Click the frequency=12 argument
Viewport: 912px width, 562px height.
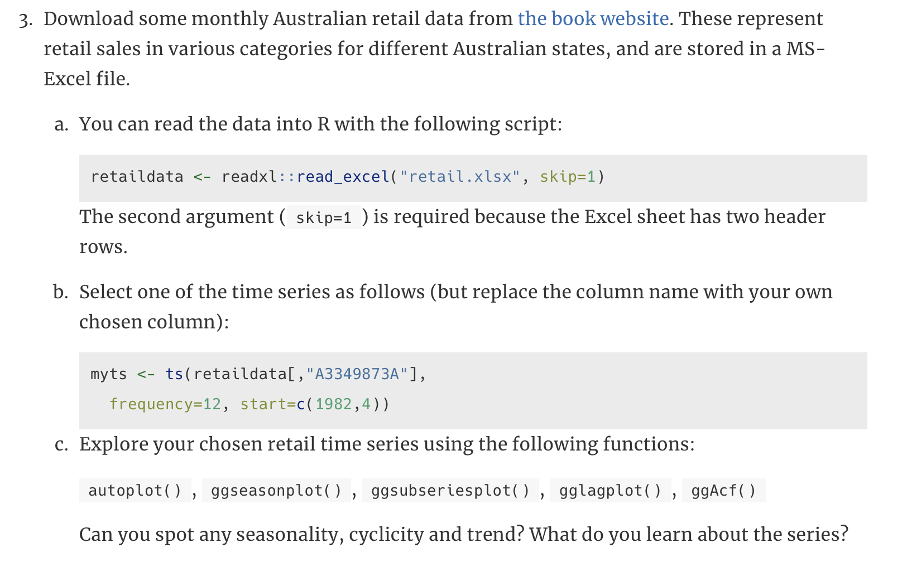click(165, 404)
